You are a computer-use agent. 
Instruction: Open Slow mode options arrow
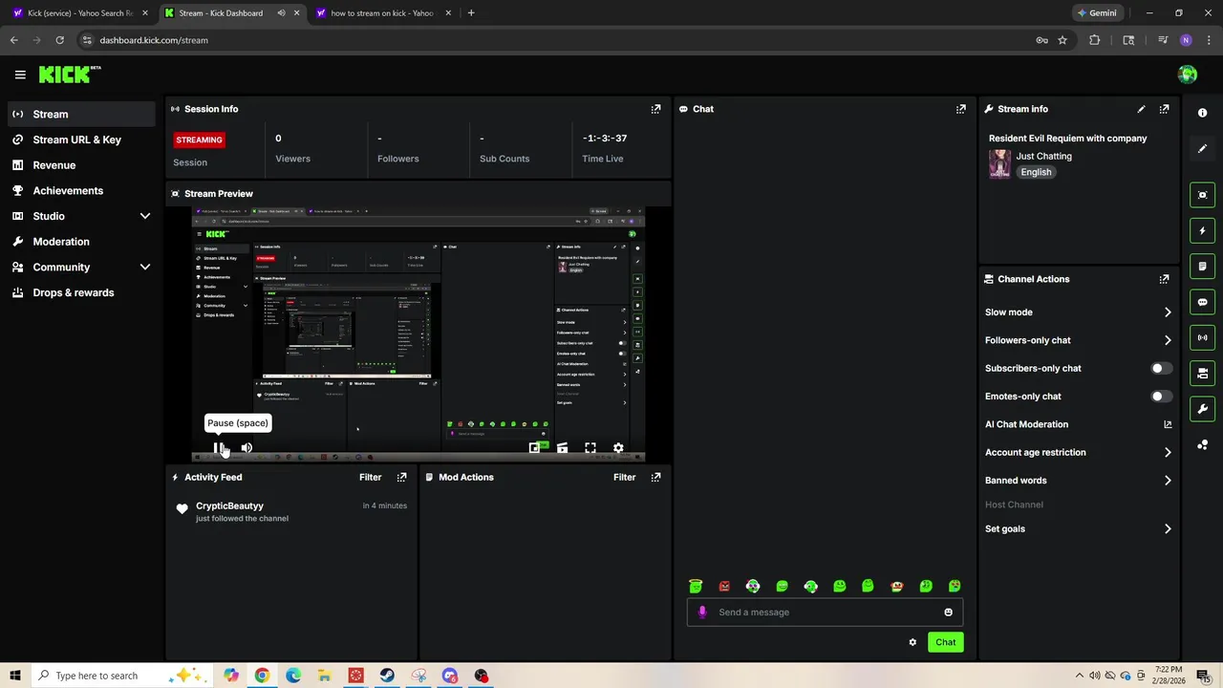tap(1168, 312)
